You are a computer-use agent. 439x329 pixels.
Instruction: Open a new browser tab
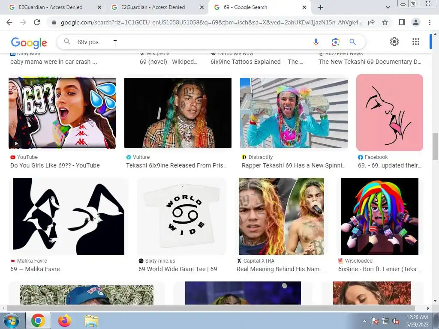[x=321, y=7]
